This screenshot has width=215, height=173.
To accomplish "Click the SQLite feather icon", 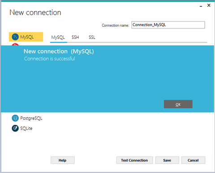I will click(15, 128).
